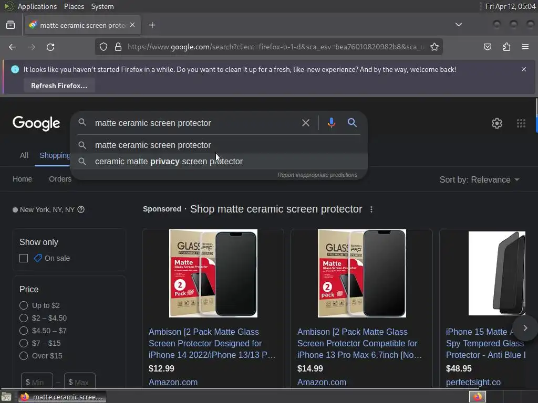Image resolution: width=538 pixels, height=403 pixels.
Task: Click the Google logo
Action: [36, 123]
